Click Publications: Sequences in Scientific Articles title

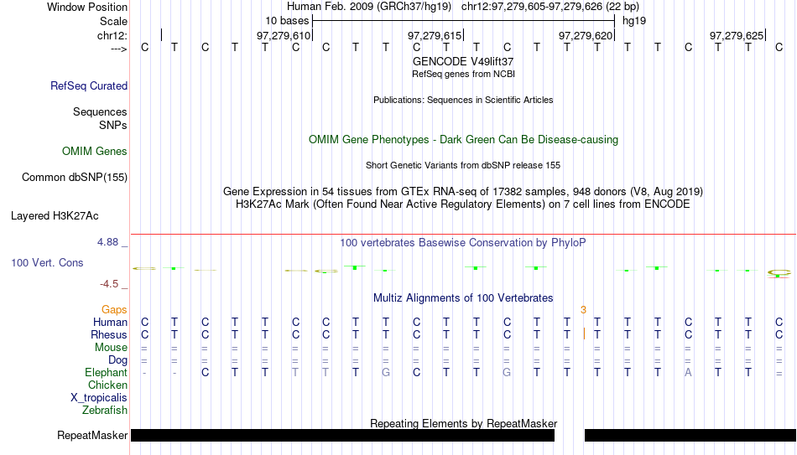(x=463, y=100)
